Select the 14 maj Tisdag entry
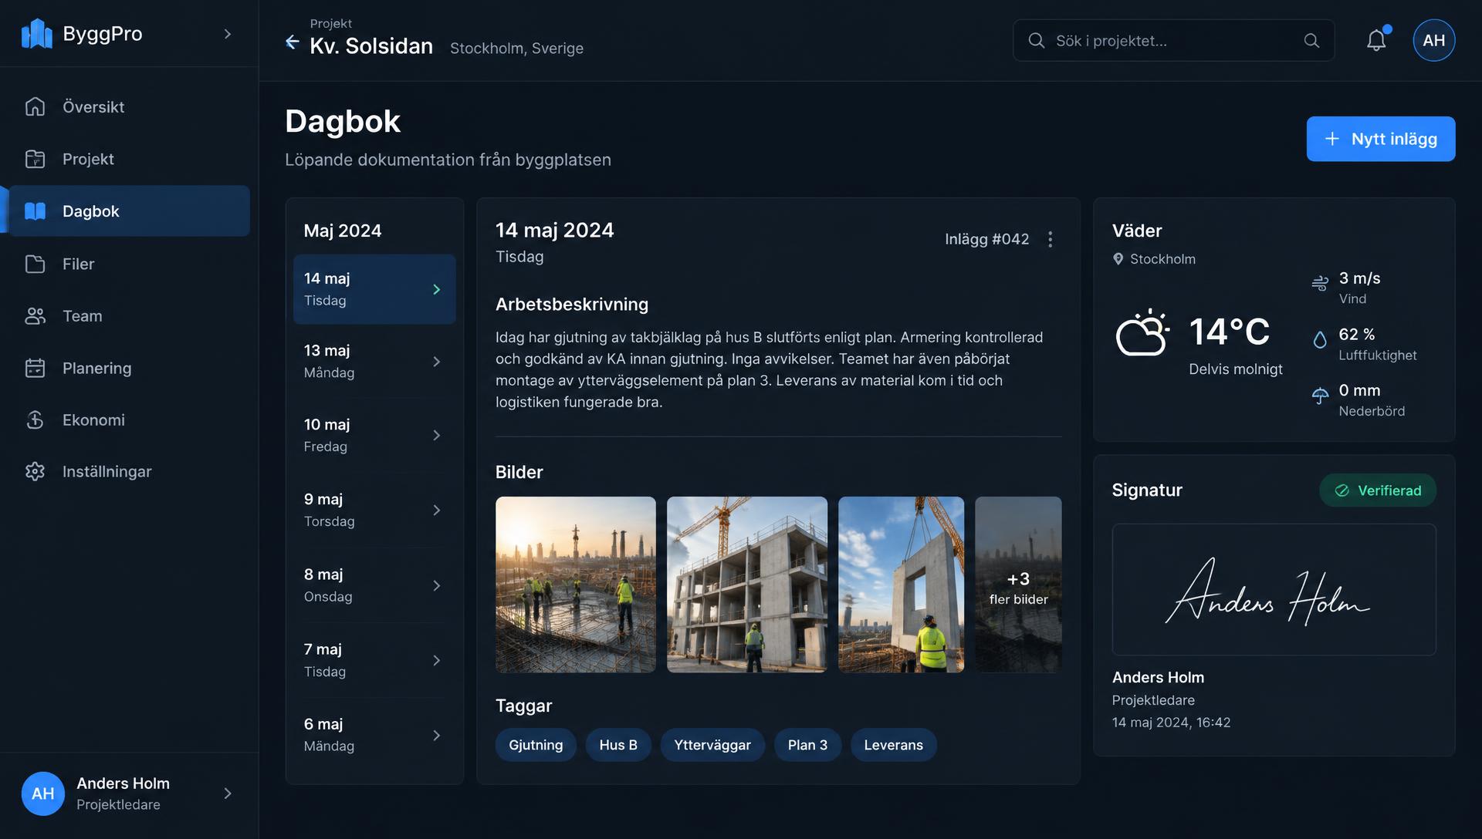The width and height of the screenshot is (1482, 839). pyautogui.click(x=374, y=289)
